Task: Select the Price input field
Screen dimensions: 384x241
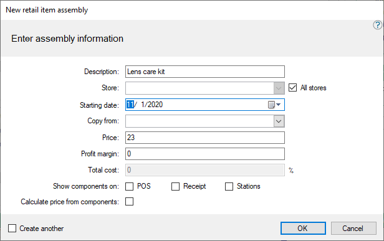Action: [x=205, y=138]
